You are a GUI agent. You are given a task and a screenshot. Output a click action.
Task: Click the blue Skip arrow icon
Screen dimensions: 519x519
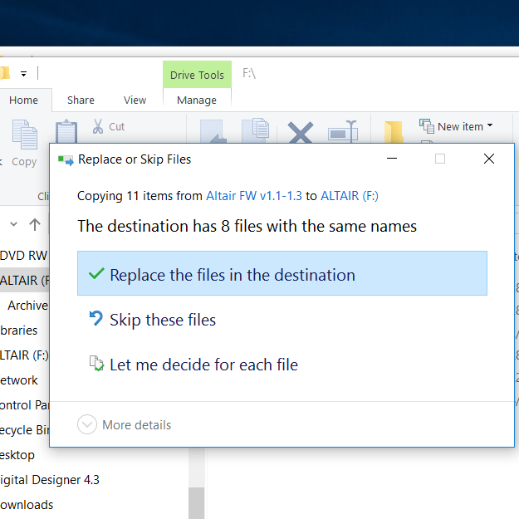click(x=96, y=318)
